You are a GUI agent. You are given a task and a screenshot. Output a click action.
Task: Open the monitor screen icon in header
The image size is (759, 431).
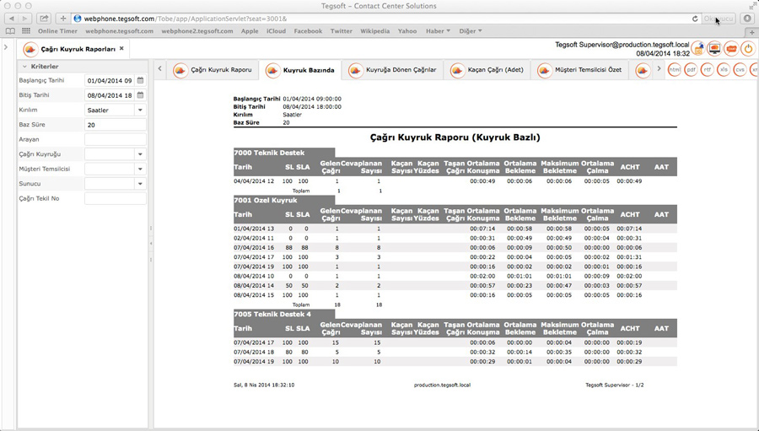coord(714,48)
